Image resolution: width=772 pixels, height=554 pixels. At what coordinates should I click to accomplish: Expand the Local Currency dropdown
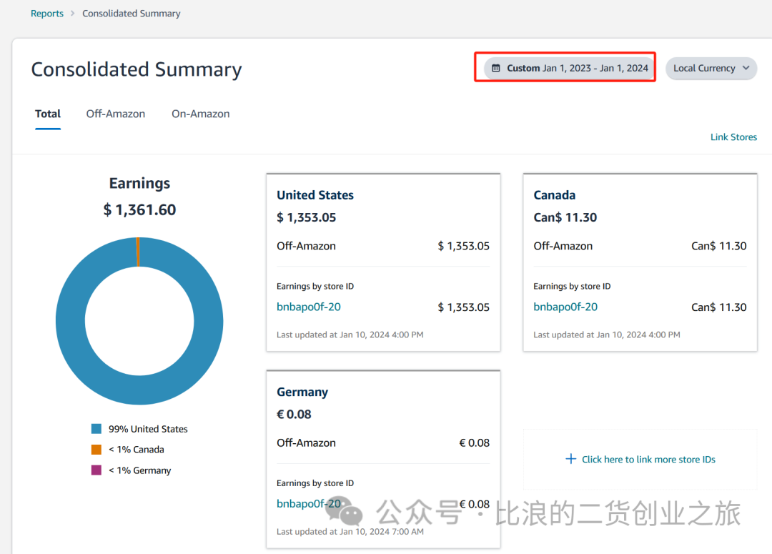[711, 68]
